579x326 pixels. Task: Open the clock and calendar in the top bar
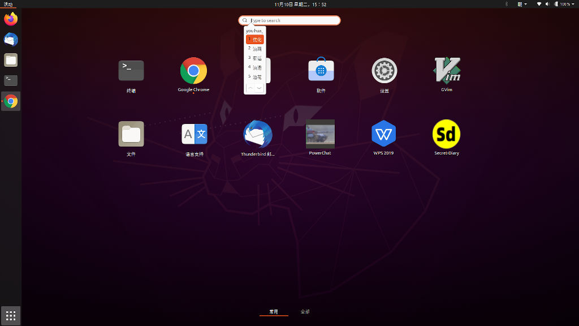pyautogui.click(x=300, y=4)
